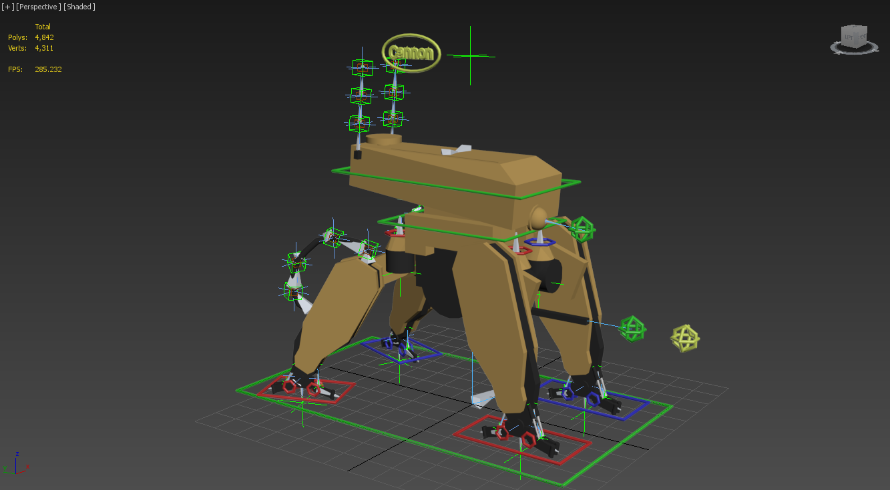Open the [+] viewport general menu

pos(7,7)
